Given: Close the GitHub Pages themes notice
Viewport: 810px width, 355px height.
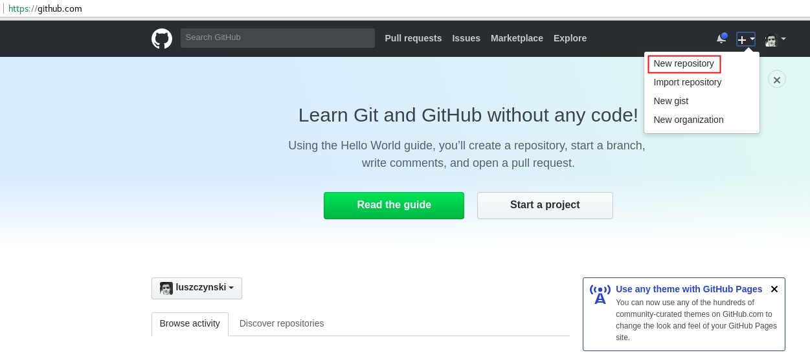Looking at the screenshot, I should (774, 289).
